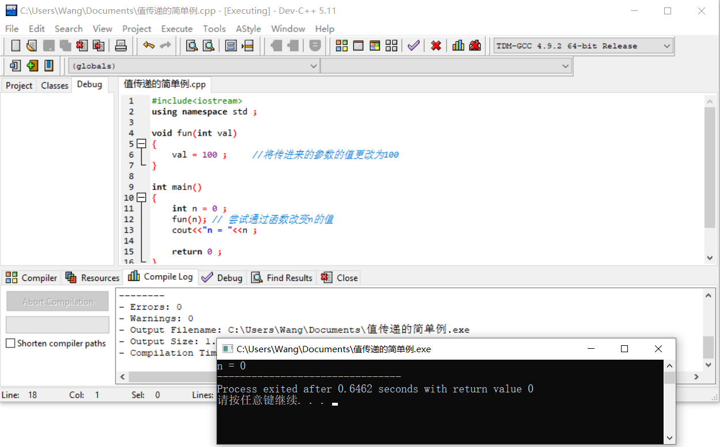Start debugging with the checkmark Debug icon
720x447 pixels.
(x=413, y=45)
